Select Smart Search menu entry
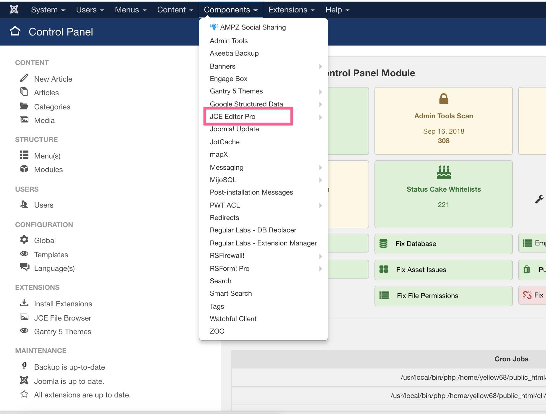This screenshot has height=414, width=546. (231, 293)
